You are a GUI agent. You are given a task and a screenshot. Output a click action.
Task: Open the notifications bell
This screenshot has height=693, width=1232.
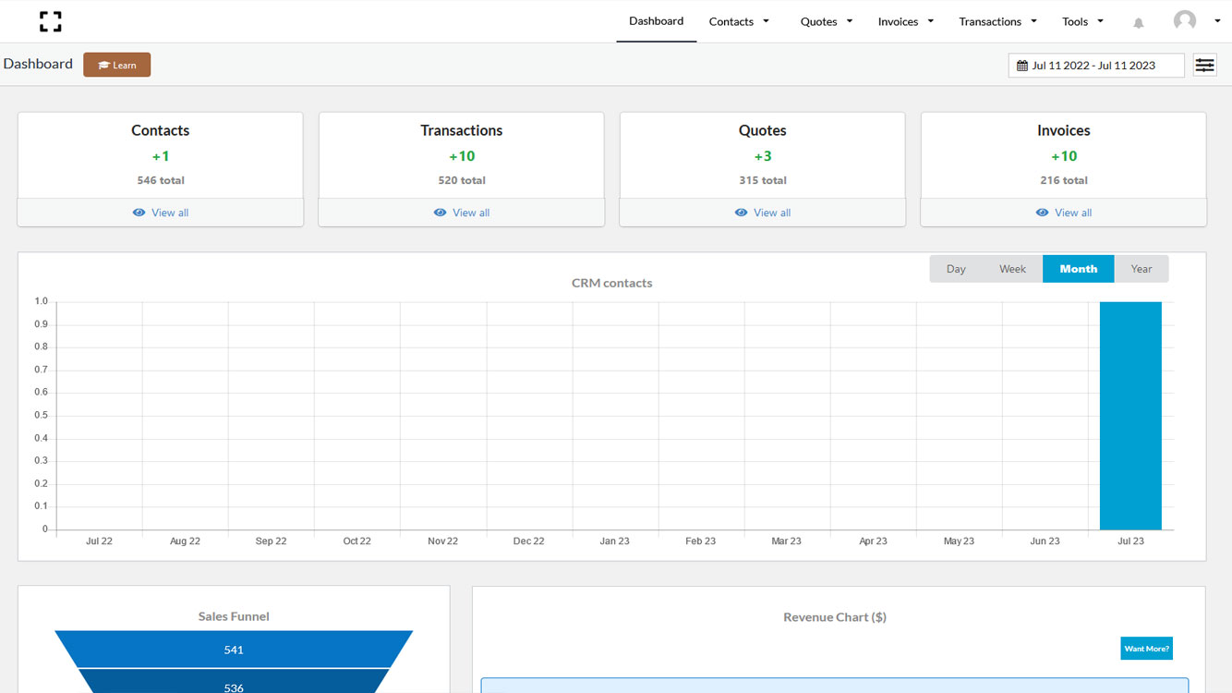[1138, 23]
